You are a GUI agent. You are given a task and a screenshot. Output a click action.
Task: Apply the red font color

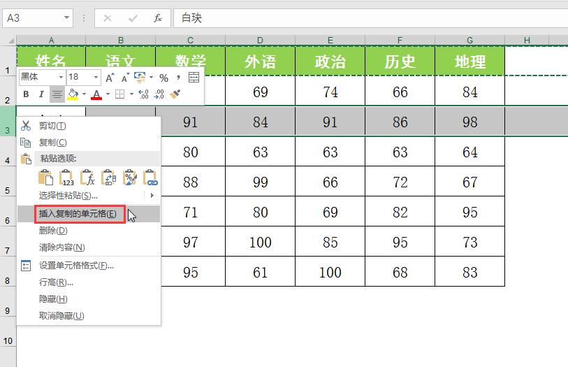[96, 94]
